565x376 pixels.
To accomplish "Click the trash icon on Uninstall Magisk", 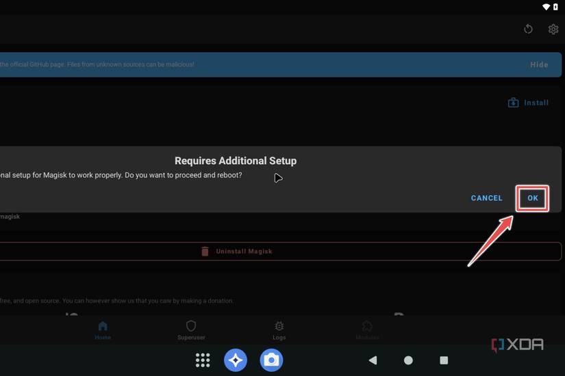I will tap(205, 251).
